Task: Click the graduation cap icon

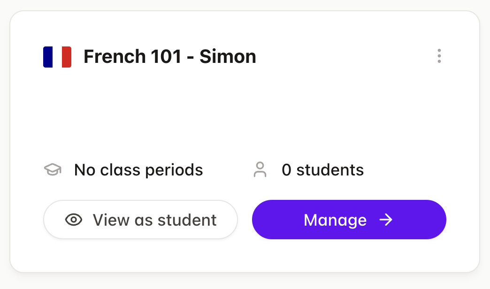Action: click(x=53, y=170)
